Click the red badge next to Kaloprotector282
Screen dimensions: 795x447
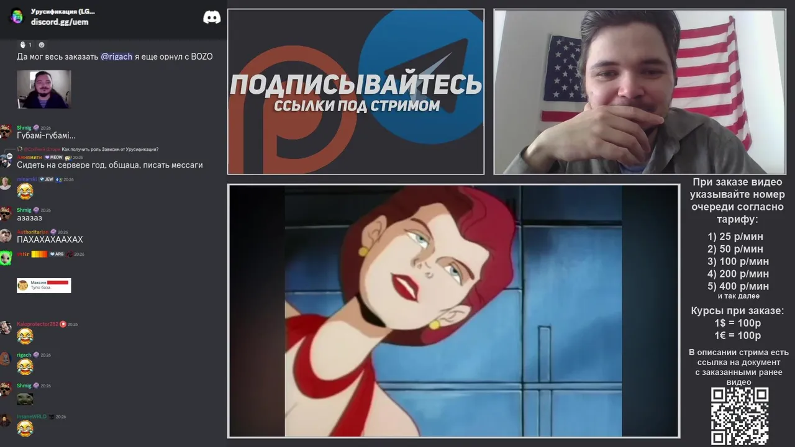coord(63,324)
